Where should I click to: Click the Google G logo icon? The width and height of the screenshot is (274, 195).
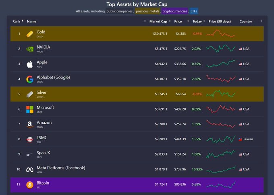pos(30,79)
